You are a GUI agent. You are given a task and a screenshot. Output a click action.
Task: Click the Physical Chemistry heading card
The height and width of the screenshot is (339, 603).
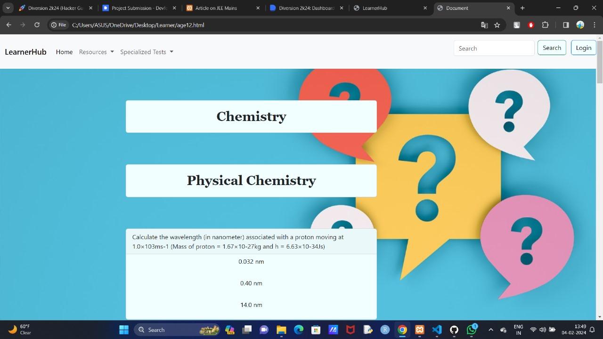click(x=251, y=180)
